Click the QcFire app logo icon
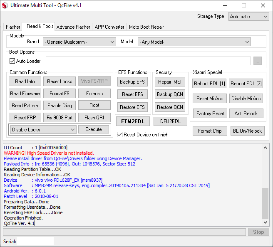This screenshot has height=247, width=273. pos(5,5)
